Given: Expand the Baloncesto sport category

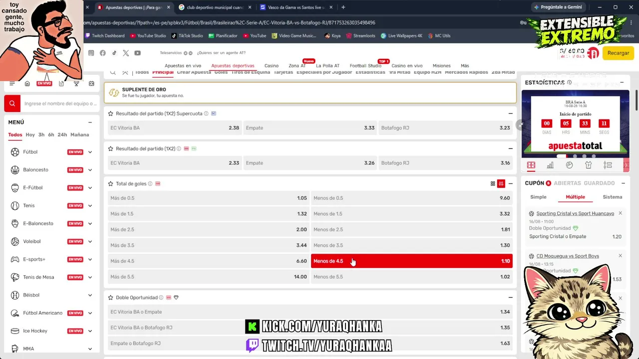Looking at the screenshot, I should (90, 170).
